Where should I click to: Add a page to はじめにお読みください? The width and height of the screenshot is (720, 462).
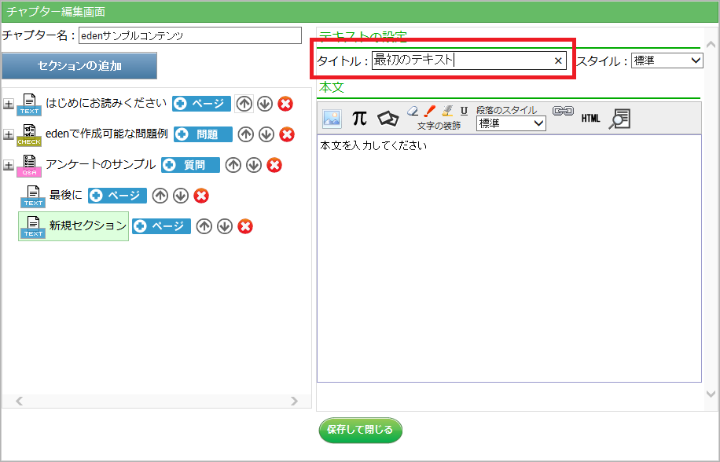pos(201,104)
